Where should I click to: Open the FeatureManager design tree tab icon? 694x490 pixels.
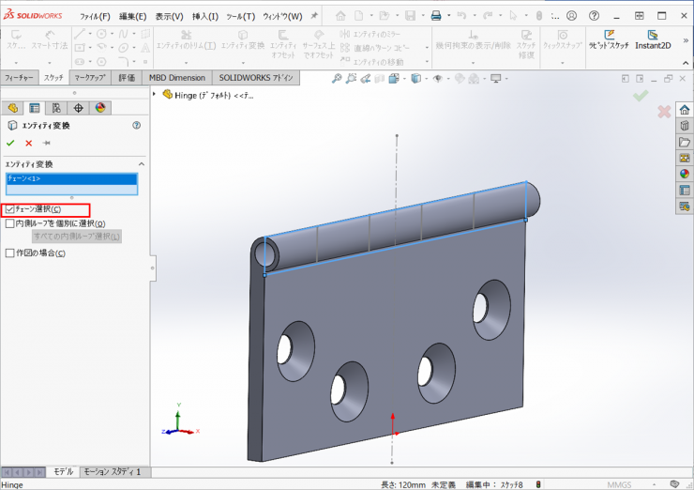coord(13,108)
